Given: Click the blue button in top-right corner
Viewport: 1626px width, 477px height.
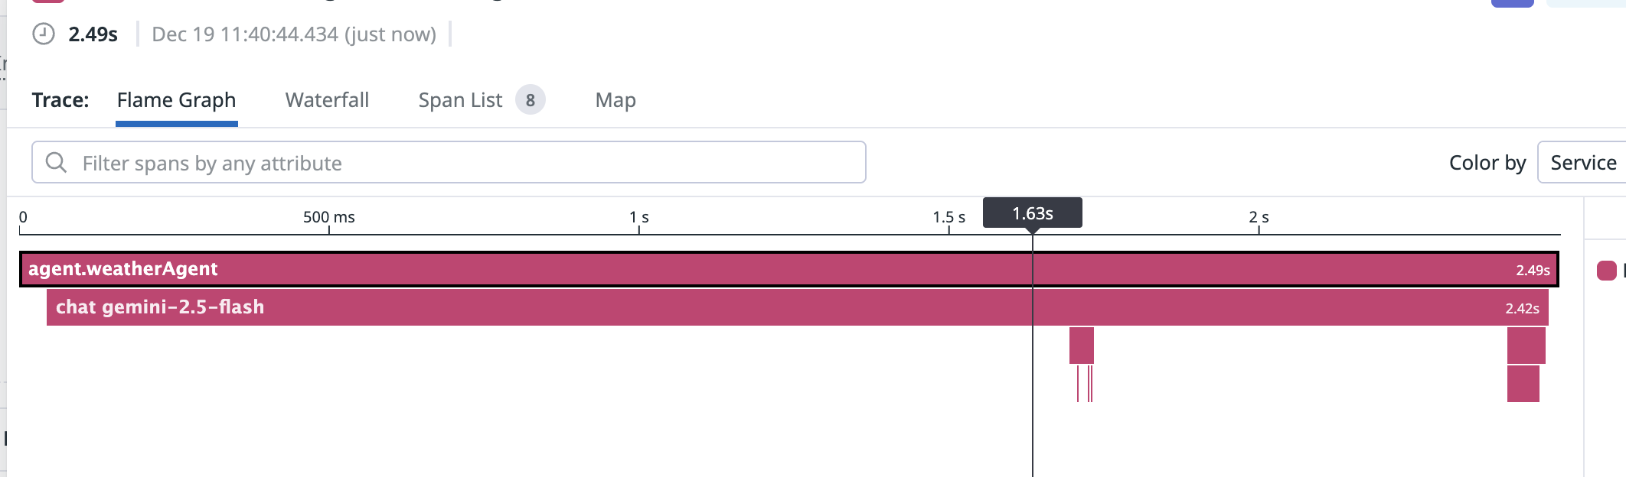Looking at the screenshot, I should (1512, 3).
